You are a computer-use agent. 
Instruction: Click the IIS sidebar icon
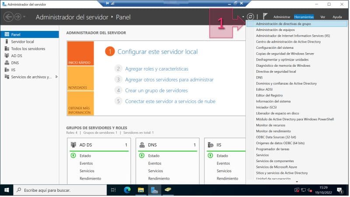[7, 70]
